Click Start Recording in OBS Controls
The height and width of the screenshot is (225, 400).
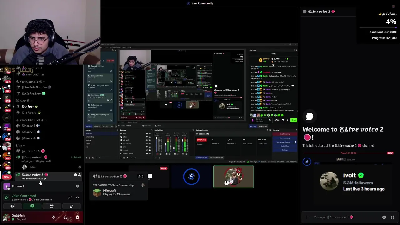(285, 138)
